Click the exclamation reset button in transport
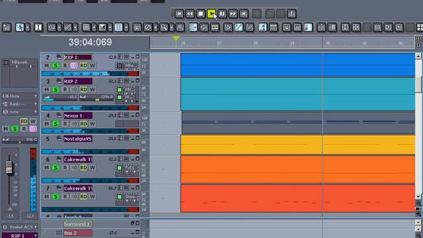Viewport: 423px width, 238px height. coord(291,14)
